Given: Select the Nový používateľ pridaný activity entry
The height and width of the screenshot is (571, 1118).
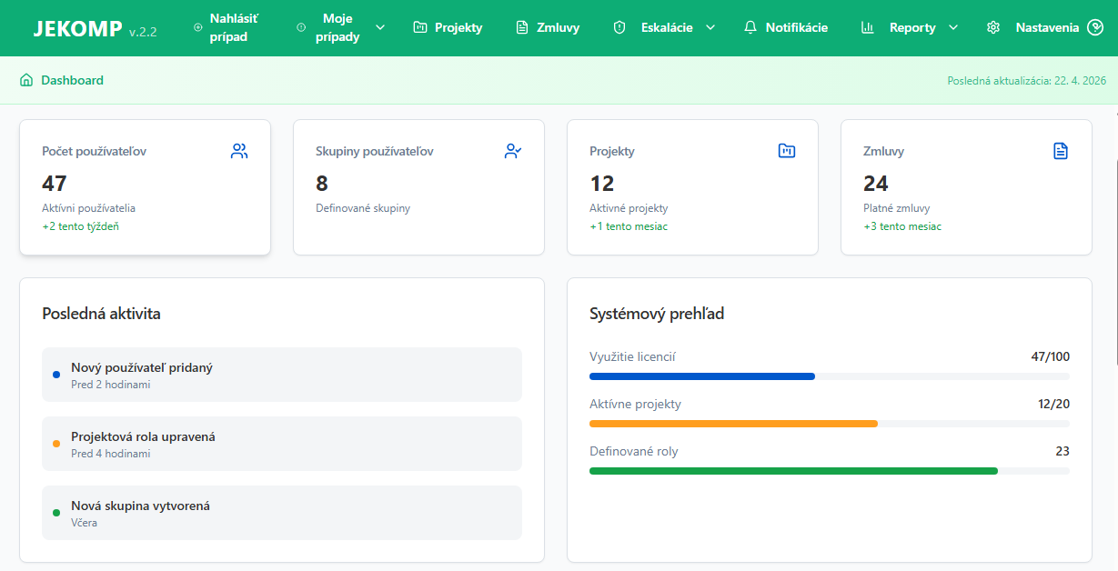Looking at the screenshot, I should click(x=281, y=375).
